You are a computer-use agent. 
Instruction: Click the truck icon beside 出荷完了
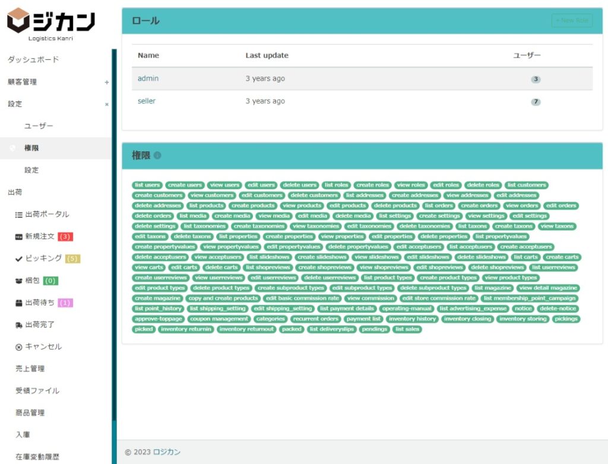18,325
